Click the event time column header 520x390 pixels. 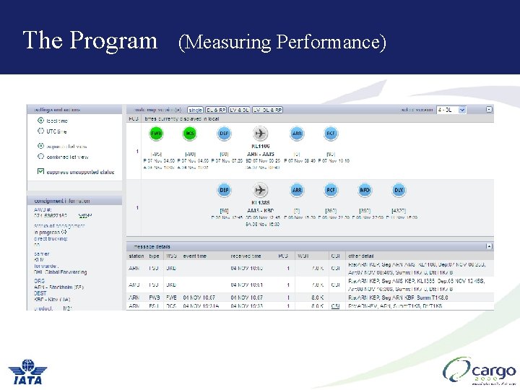[x=195, y=256]
